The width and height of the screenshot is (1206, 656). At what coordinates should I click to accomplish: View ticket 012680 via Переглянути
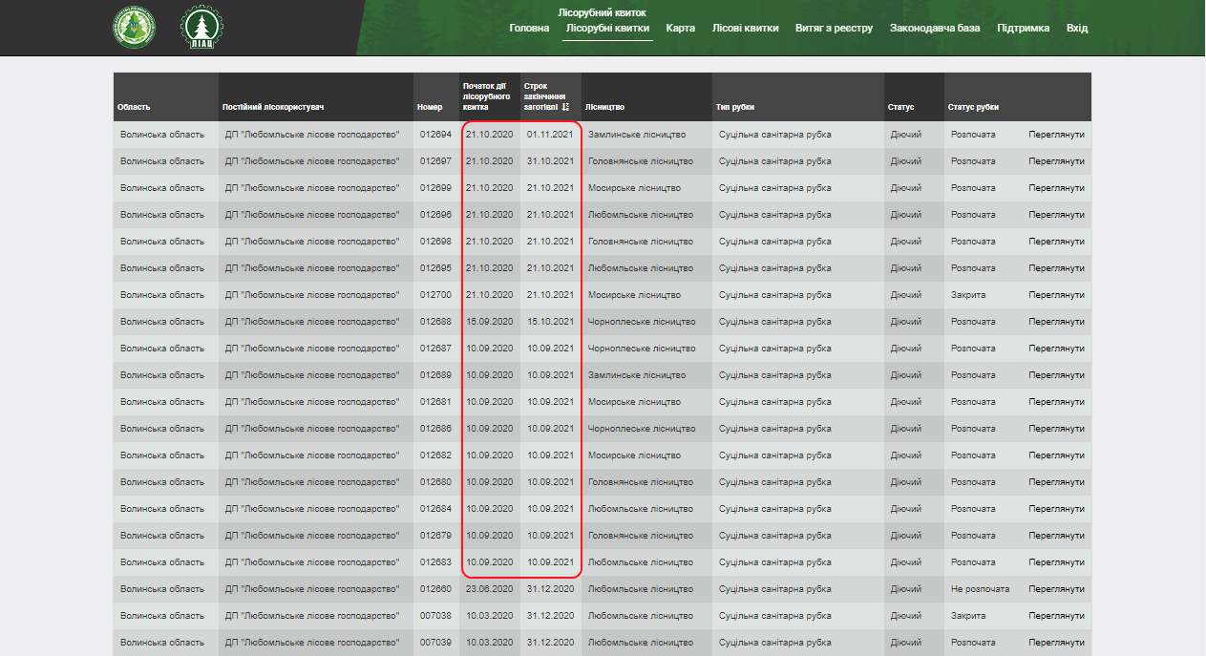click(x=1056, y=482)
